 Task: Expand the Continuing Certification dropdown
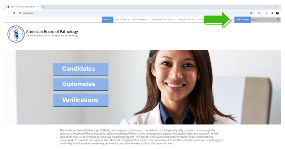click(x=163, y=20)
